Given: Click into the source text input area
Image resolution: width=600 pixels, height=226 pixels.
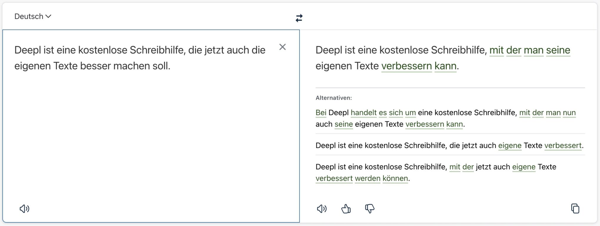Looking at the screenshot, I should tap(151, 126).
